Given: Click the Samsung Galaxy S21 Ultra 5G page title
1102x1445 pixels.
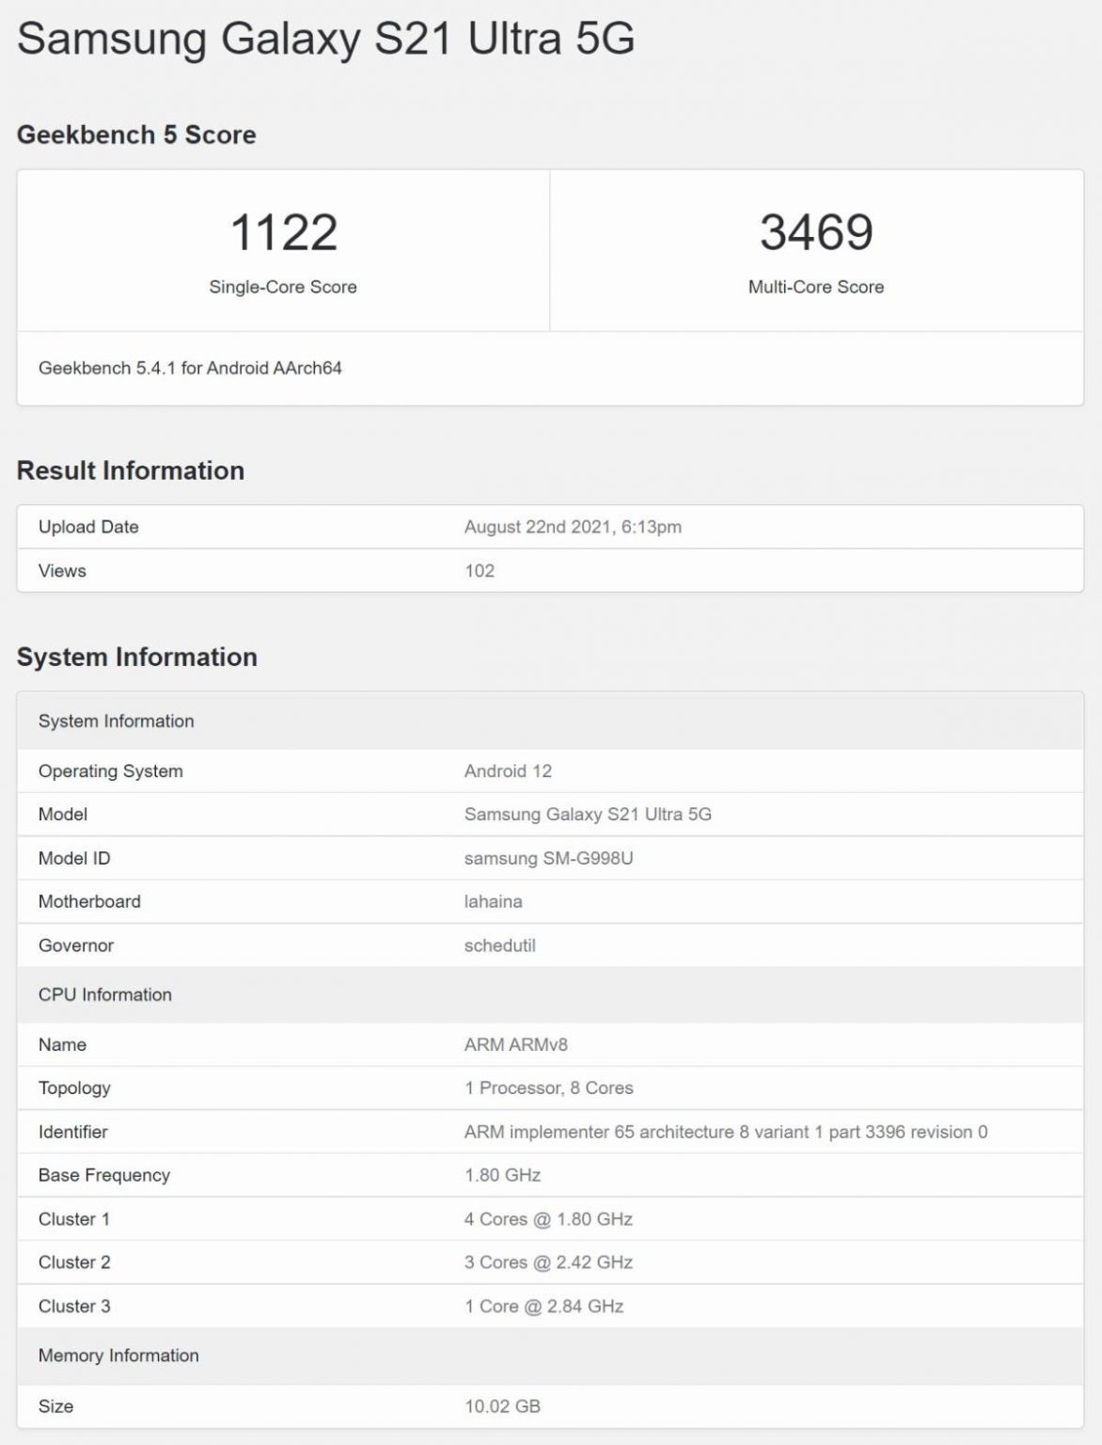Looking at the screenshot, I should 325,40.
